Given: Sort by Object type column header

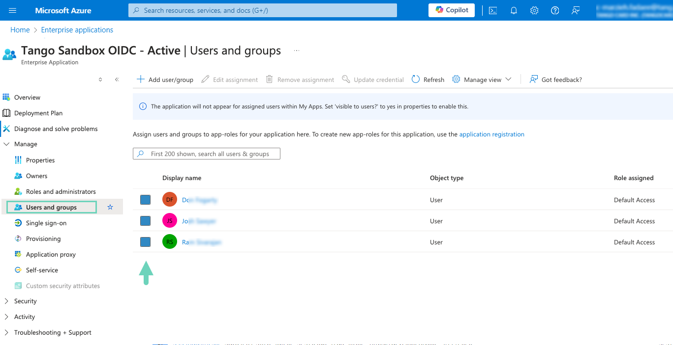Looking at the screenshot, I should (447, 178).
